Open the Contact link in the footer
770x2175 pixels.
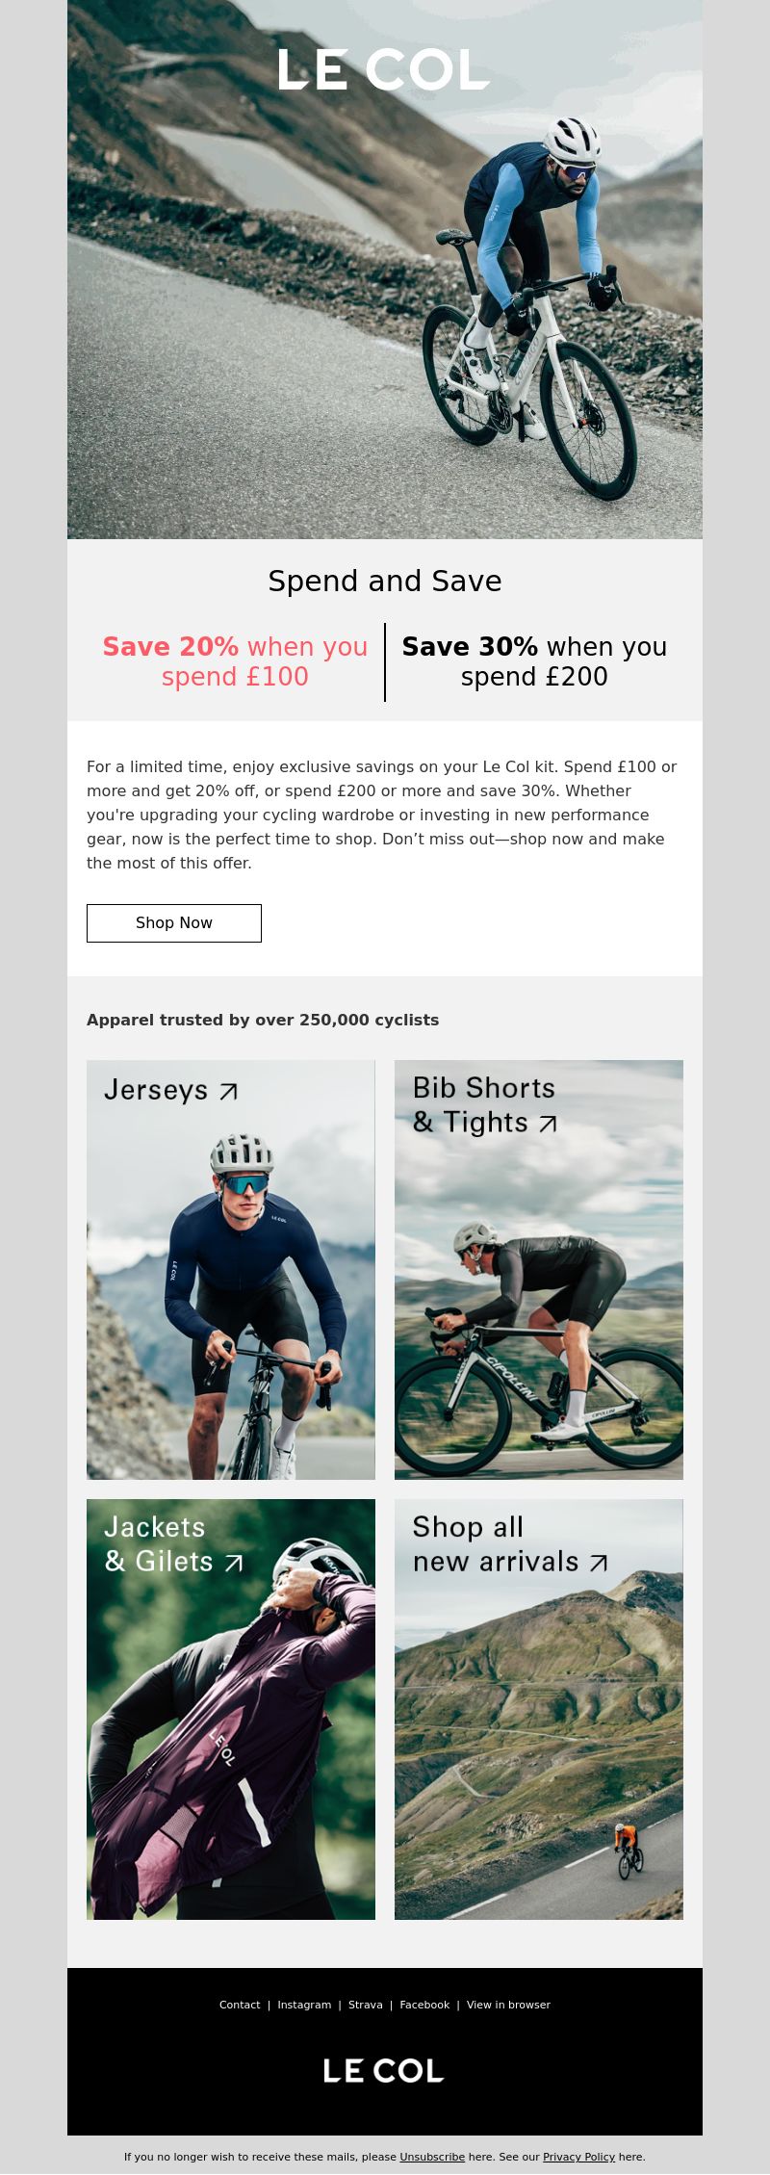click(x=240, y=2004)
